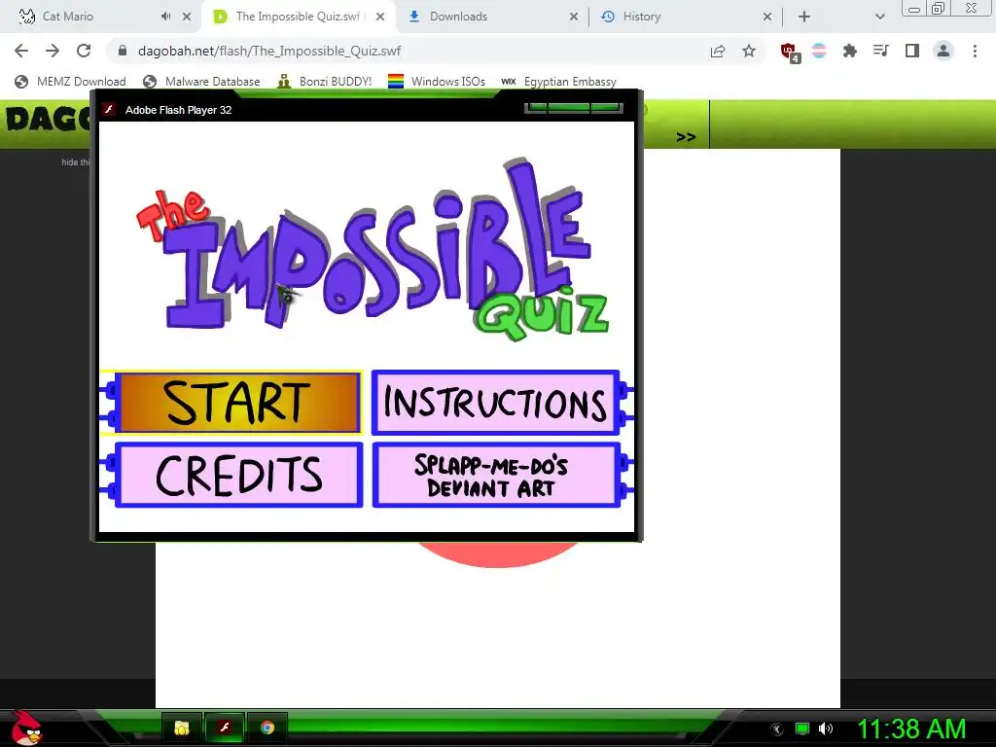This screenshot has width=996, height=747.
Task: Select Flash Player taskbar button
Action: tap(225, 728)
